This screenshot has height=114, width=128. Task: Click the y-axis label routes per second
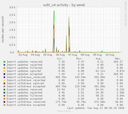pyautogui.click(x=3, y=30)
